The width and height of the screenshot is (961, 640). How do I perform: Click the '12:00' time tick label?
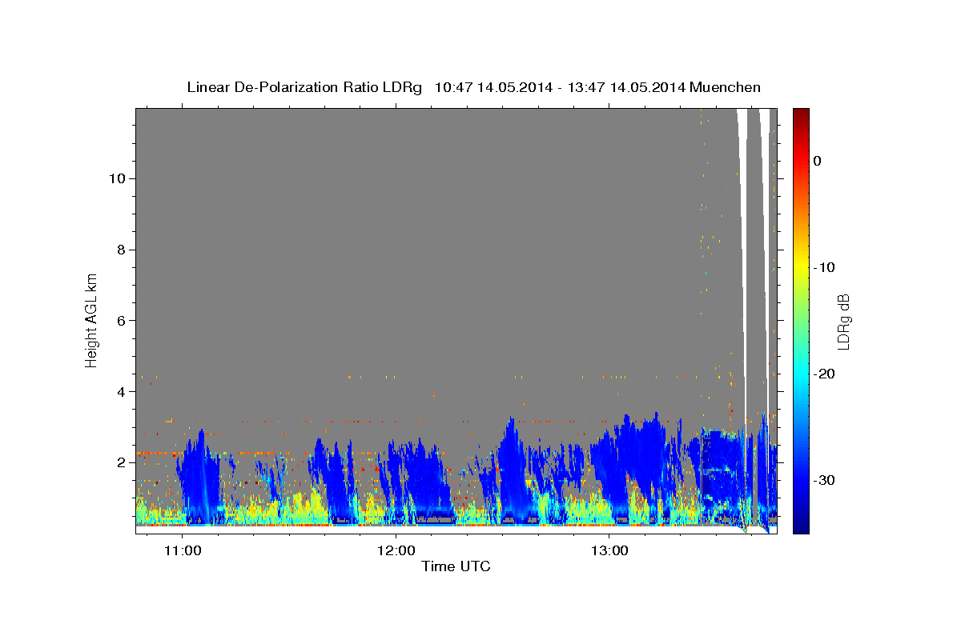point(396,550)
